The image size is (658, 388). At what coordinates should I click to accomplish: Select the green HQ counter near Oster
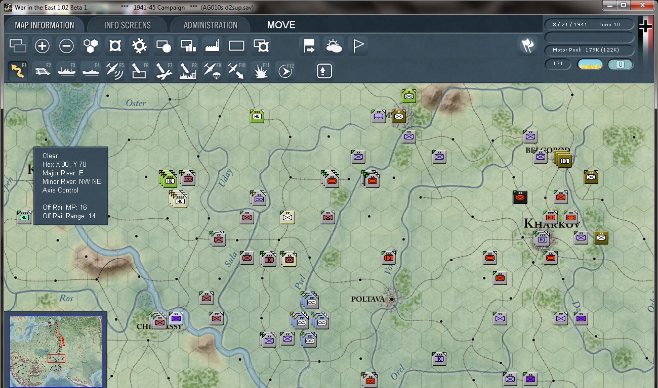point(257,116)
